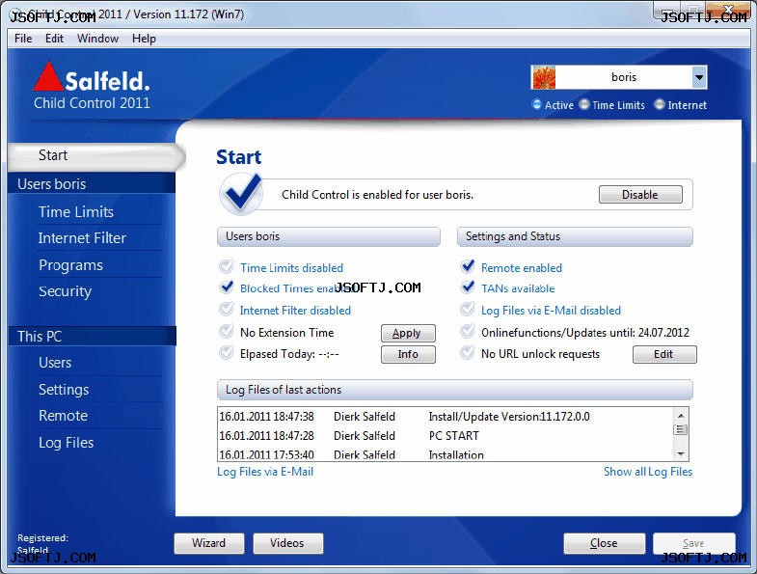The image size is (757, 574).
Task: Open Log Files via E-Mail disabled link
Action: point(551,311)
